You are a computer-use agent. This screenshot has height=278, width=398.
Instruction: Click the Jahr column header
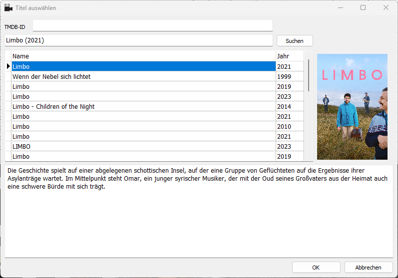click(x=290, y=56)
